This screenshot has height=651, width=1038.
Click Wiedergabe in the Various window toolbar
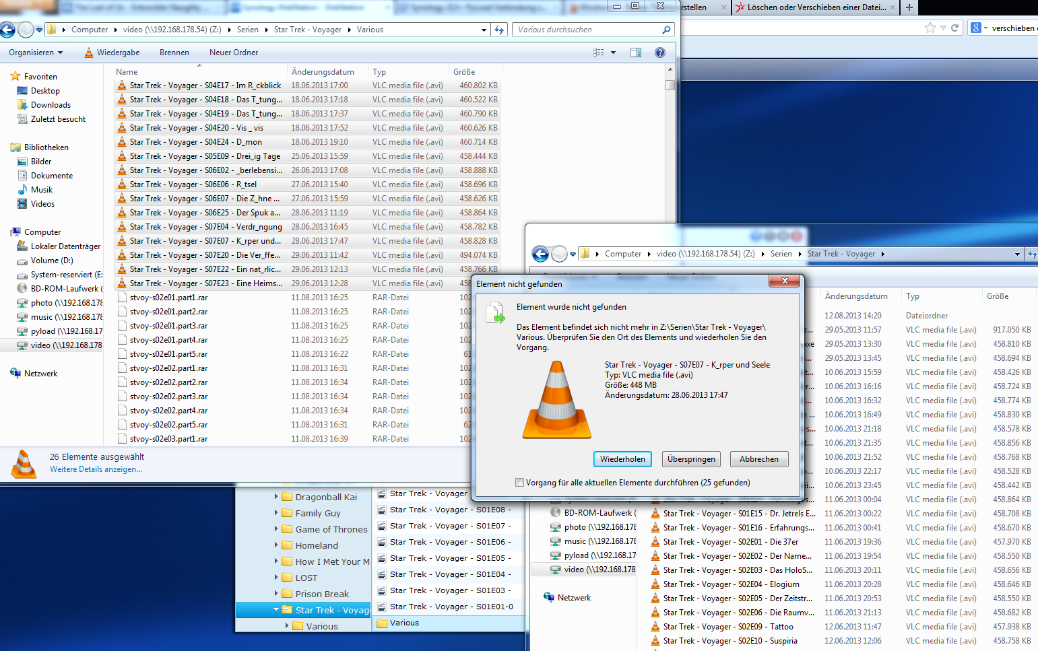(112, 53)
